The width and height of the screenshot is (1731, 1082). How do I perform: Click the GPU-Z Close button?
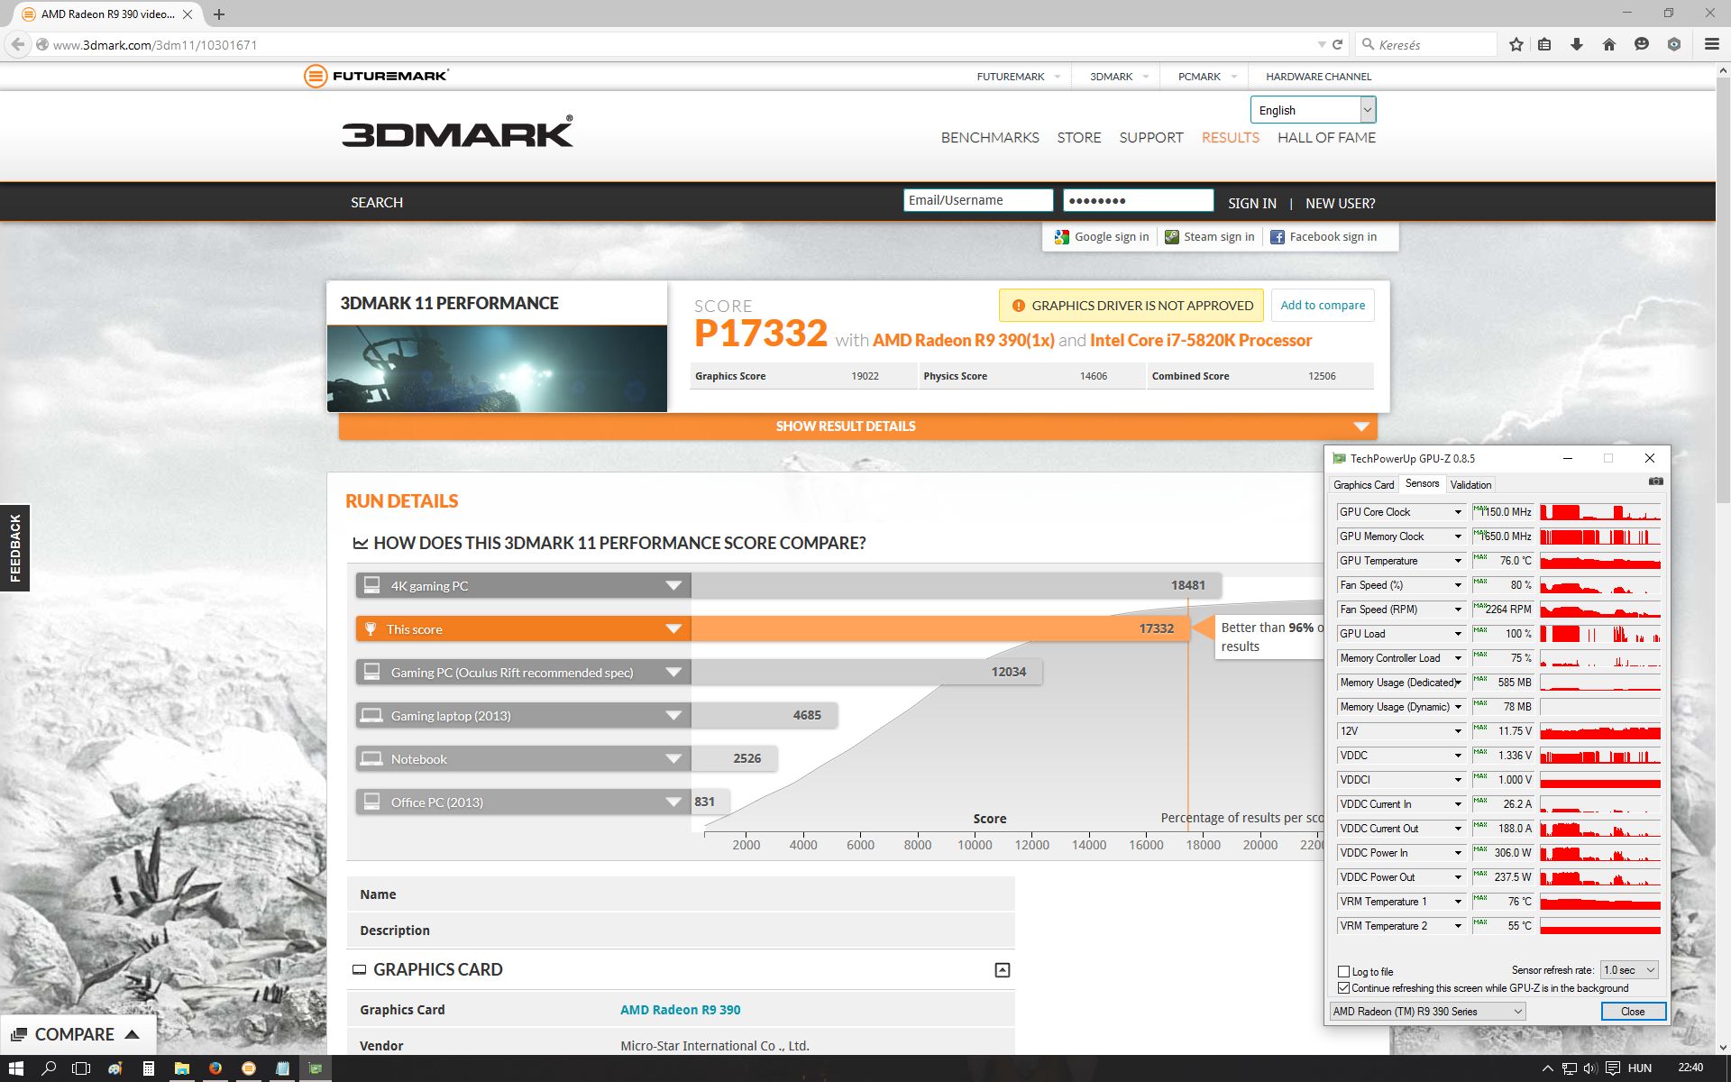point(1633,1012)
